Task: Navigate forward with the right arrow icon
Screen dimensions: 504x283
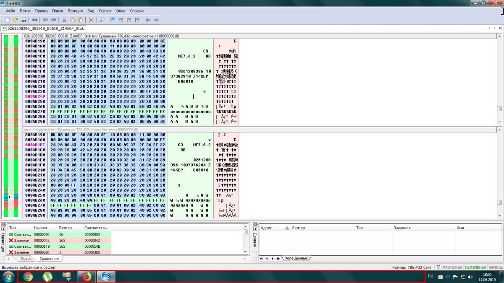Action: (156, 20)
